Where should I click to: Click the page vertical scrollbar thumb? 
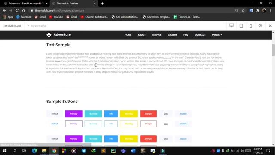tap(273, 50)
